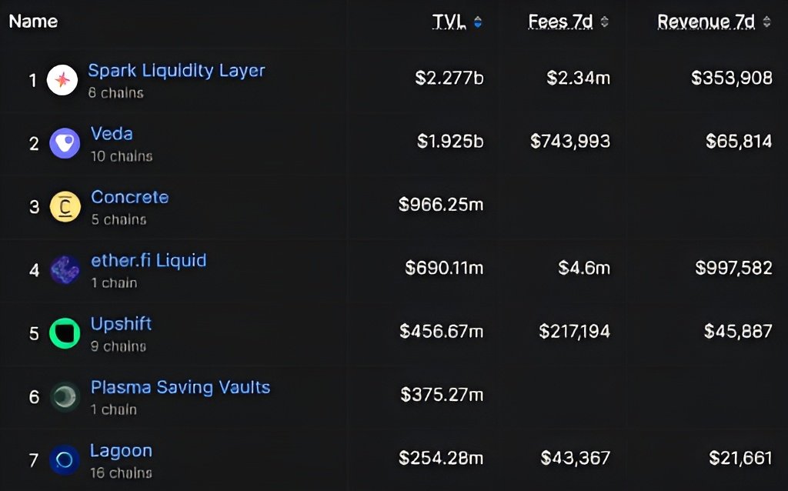The height and width of the screenshot is (491, 788).
Task: Click the Spark Liquidity Layer logo icon
Action: point(62,80)
